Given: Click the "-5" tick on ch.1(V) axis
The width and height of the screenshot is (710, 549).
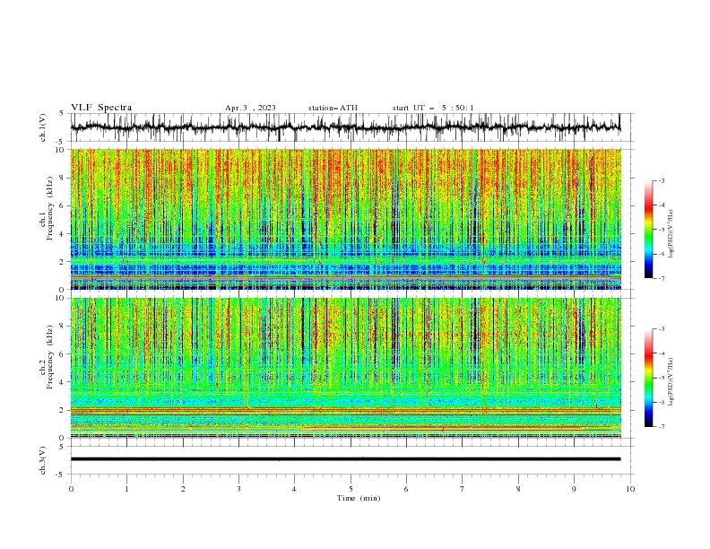Looking at the screenshot, I should point(60,142).
